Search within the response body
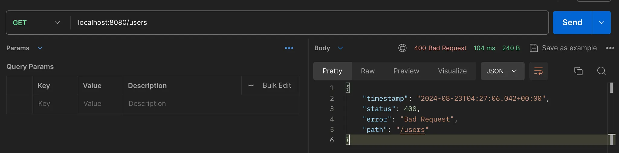 click(601, 71)
